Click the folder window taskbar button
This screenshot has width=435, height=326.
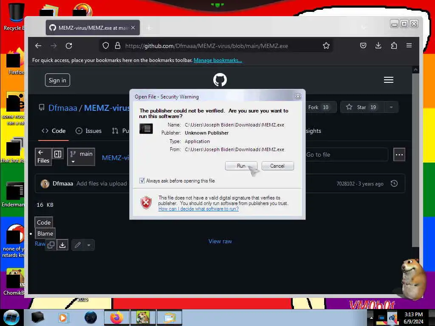click(x=169, y=318)
